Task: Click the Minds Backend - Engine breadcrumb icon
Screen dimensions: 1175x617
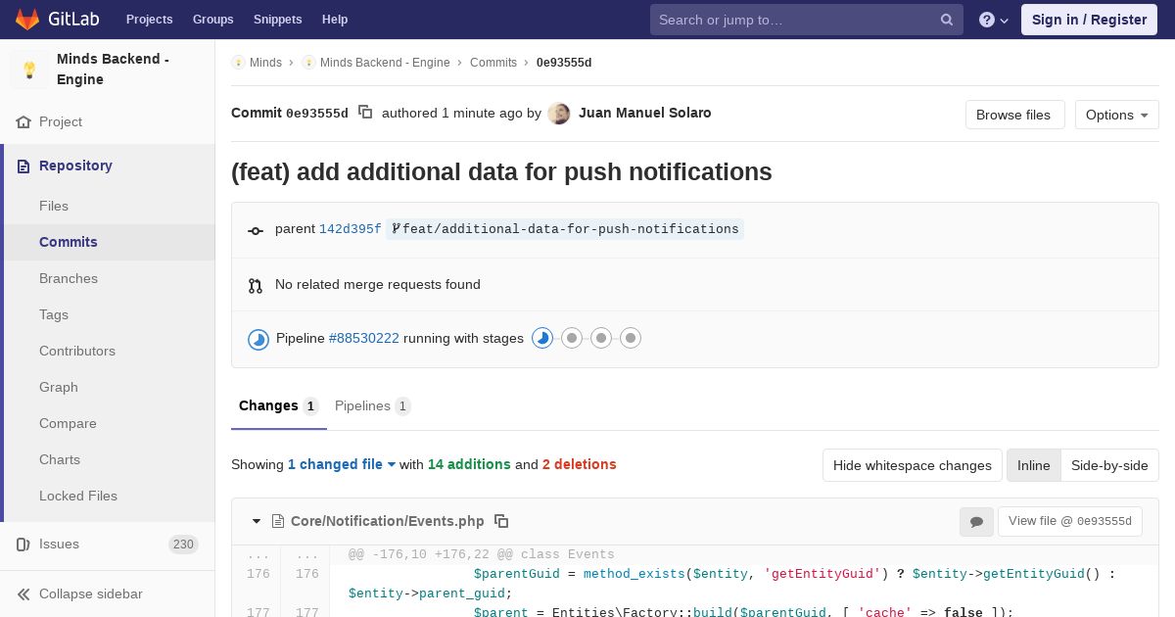Action: (308, 63)
